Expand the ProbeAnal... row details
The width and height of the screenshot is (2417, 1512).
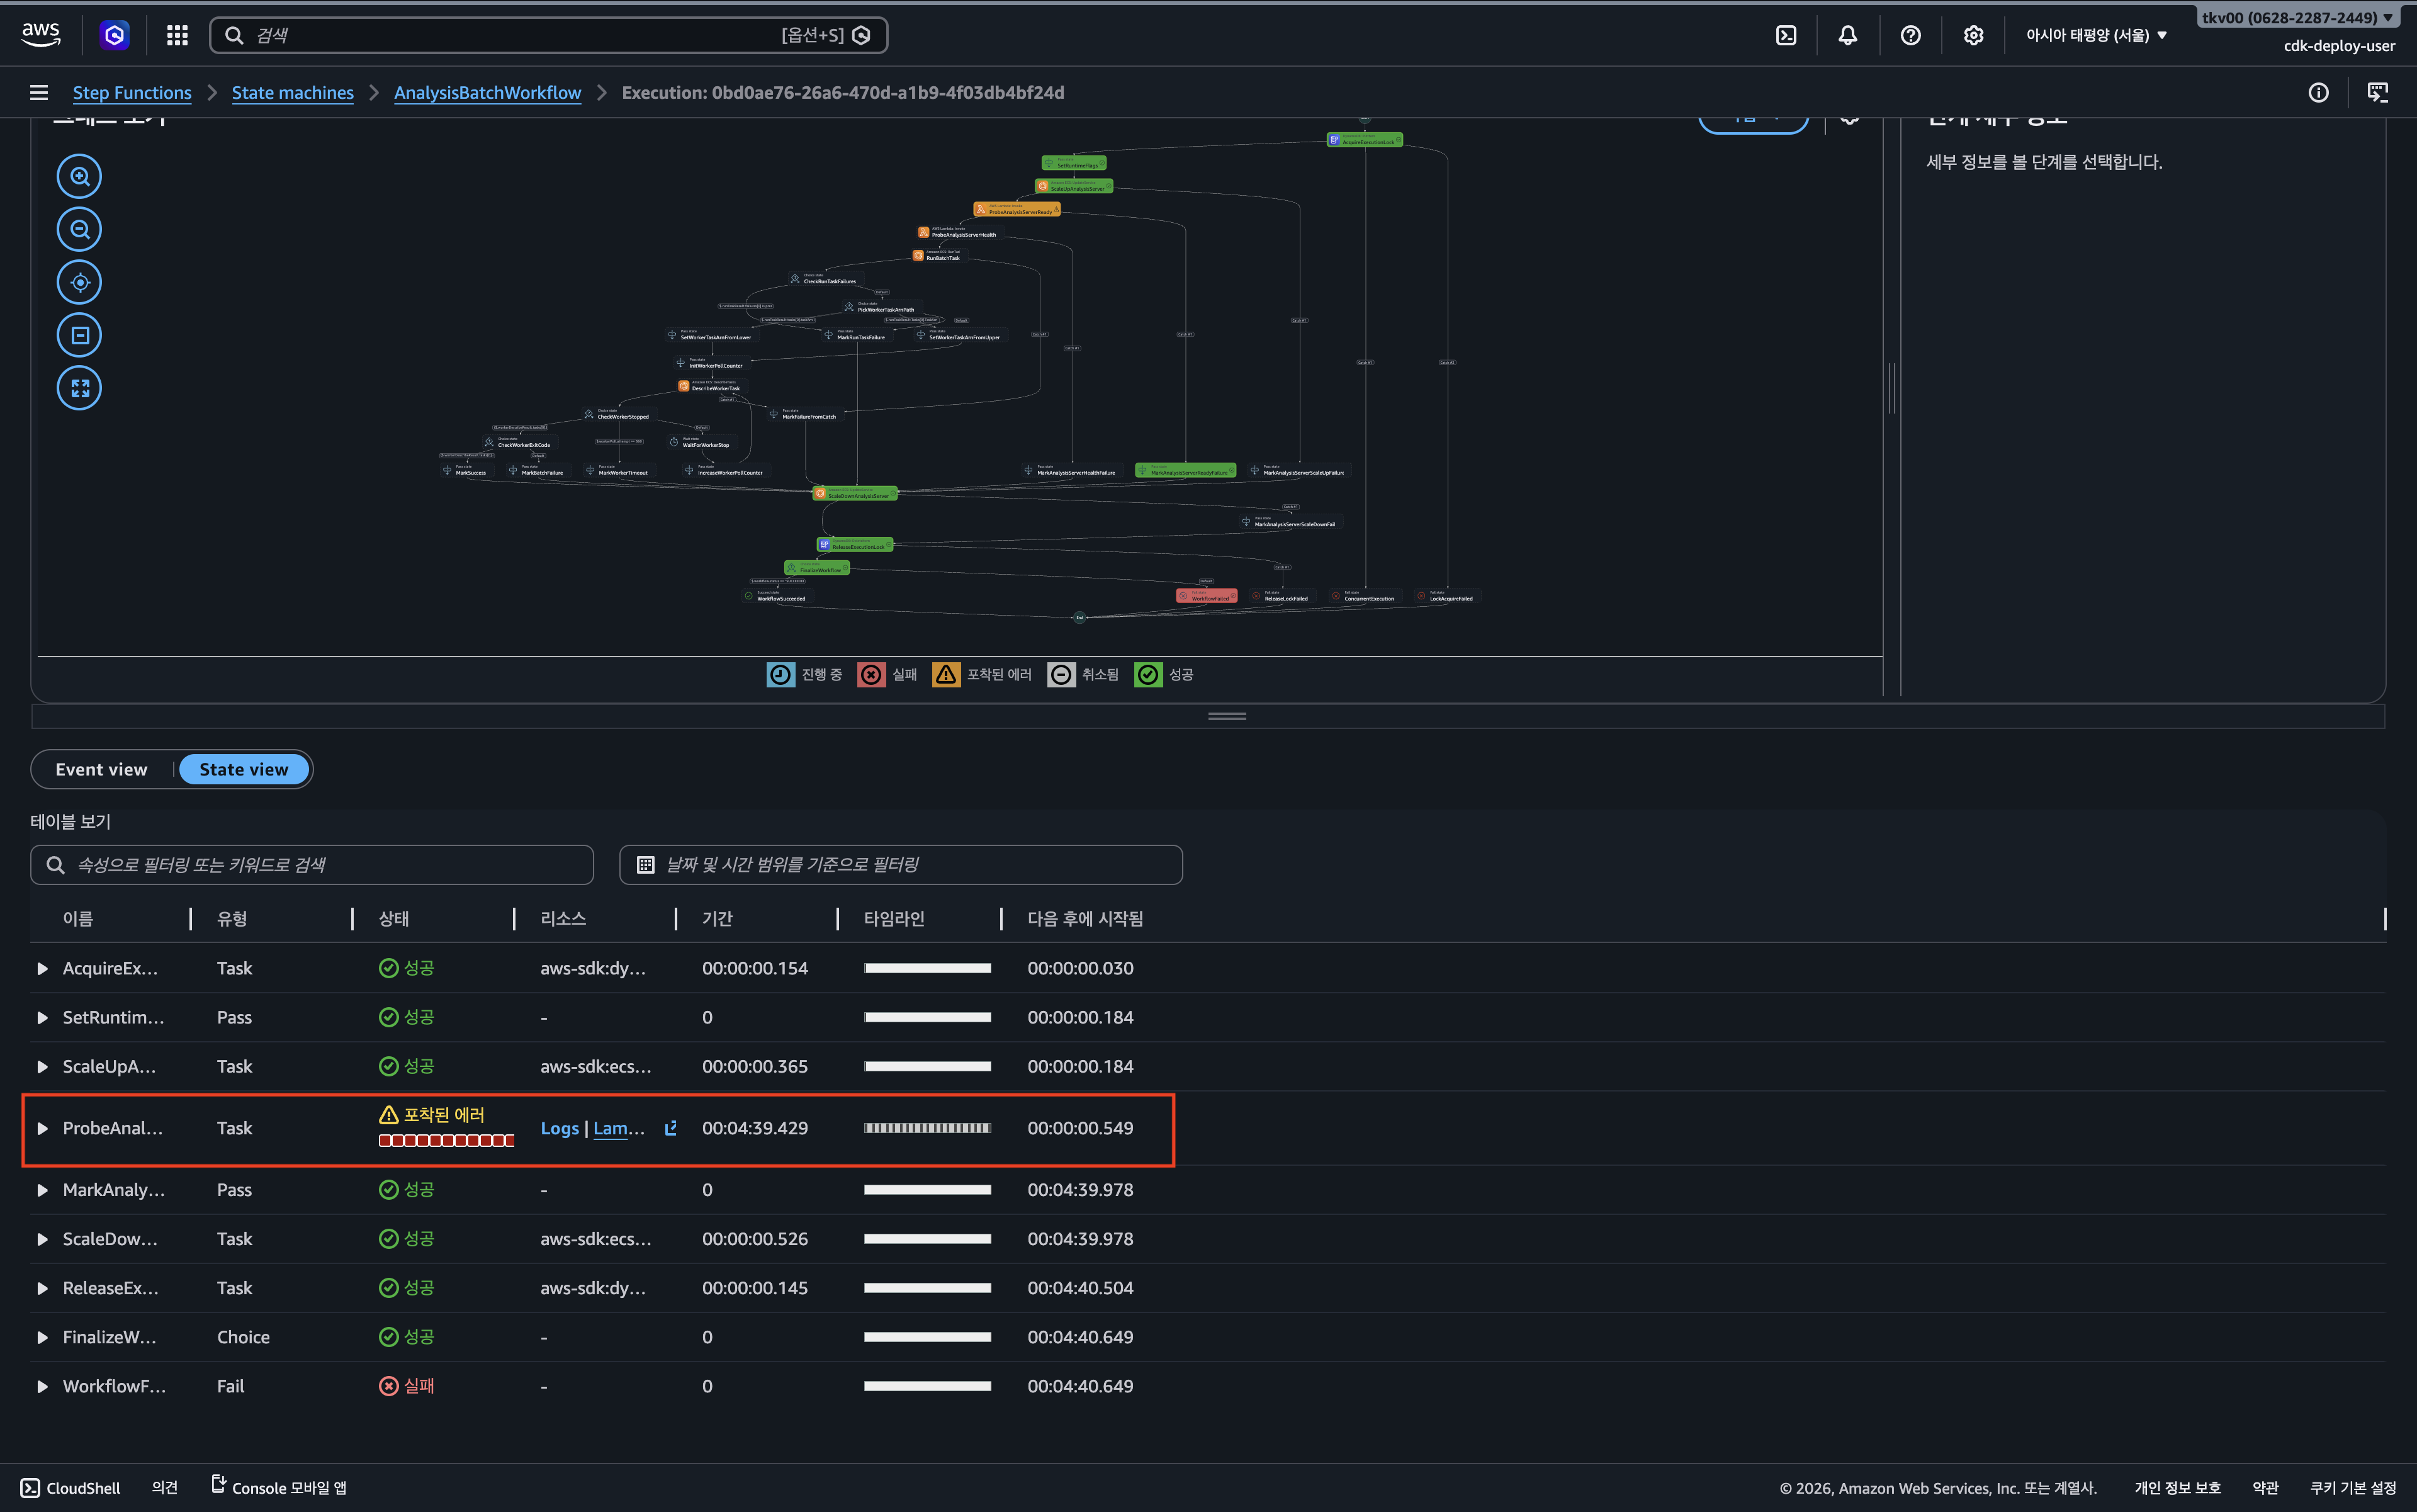click(x=42, y=1129)
